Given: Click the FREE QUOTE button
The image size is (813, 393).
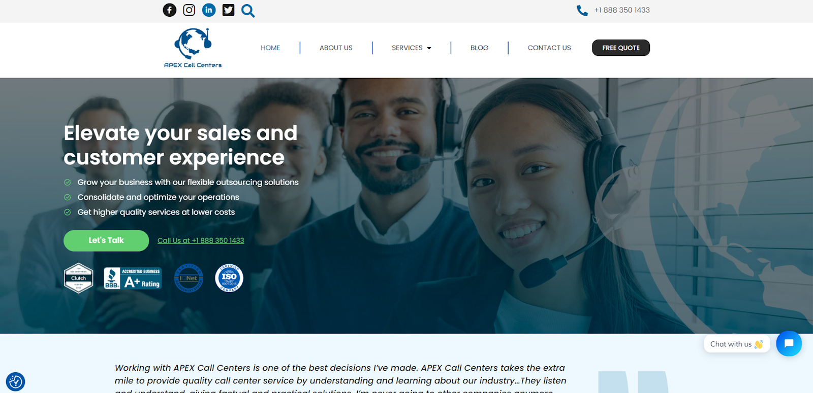Looking at the screenshot, I should (x=621, y=48).
